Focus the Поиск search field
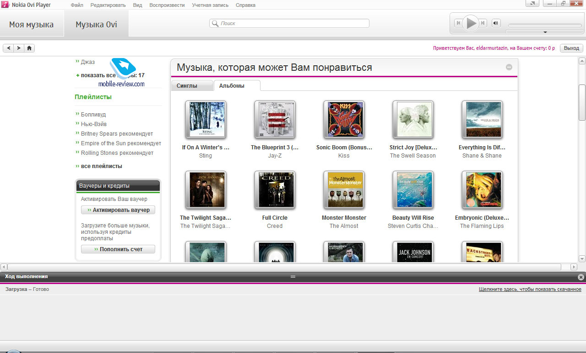 (x=289, y=23)
